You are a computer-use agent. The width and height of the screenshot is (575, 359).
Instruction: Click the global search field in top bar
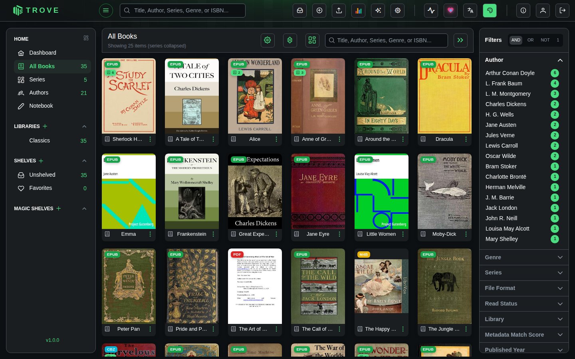coord(182,10)
